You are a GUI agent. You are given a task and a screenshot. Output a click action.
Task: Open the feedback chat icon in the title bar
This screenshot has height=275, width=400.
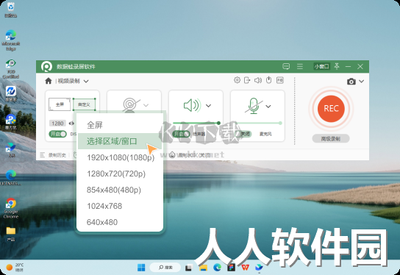point(286,66)
